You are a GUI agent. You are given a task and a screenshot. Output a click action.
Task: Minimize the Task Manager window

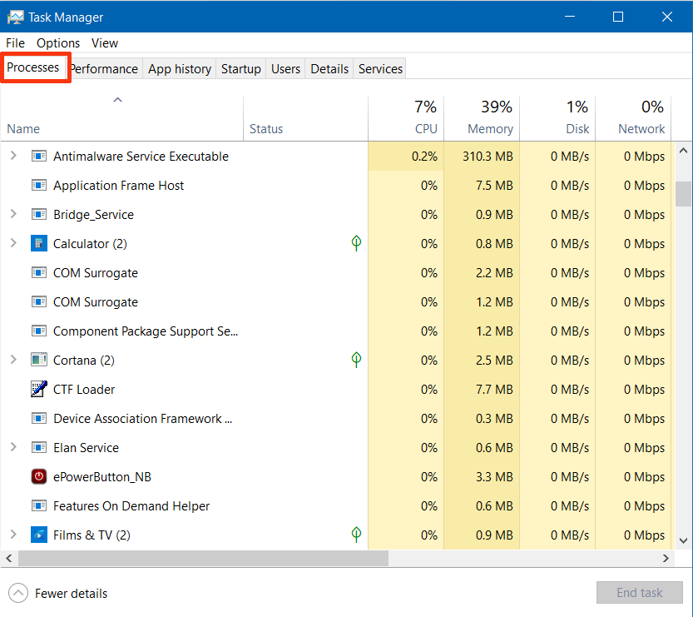[570, 17]
